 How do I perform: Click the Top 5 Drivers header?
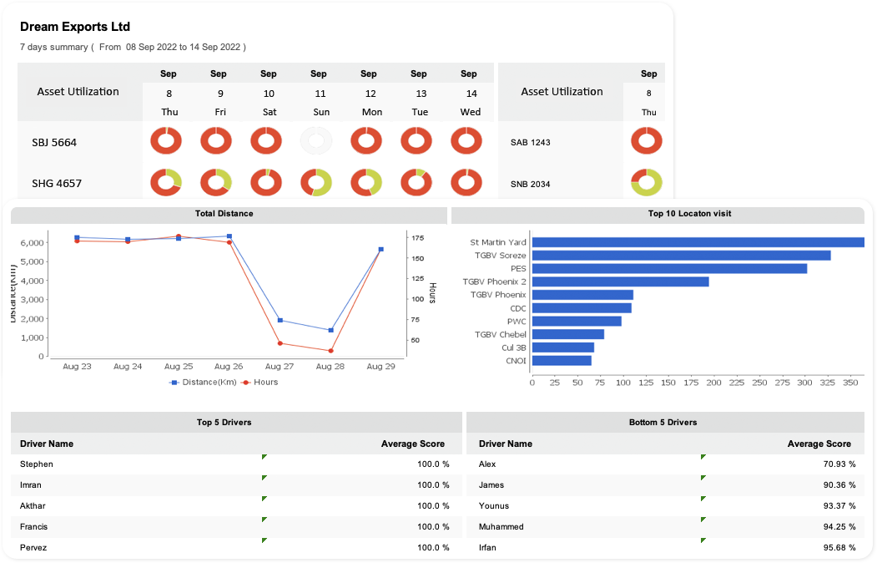pos(237,422)
